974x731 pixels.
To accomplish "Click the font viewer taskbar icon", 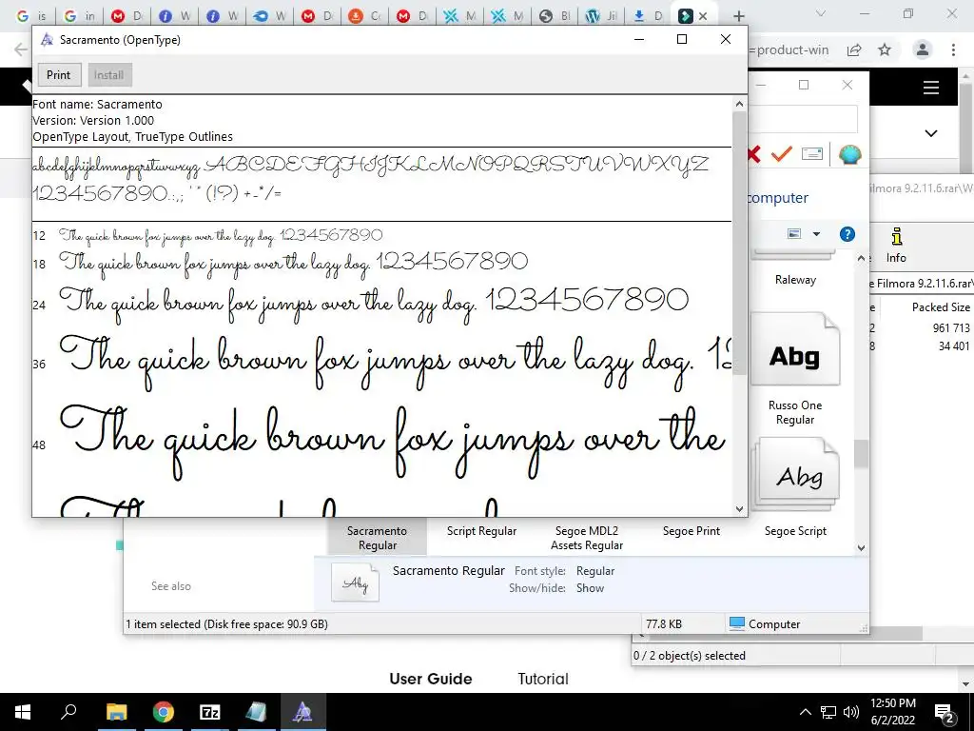I will click(302, 712).
